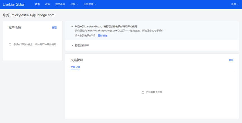Click the 欢迎来到LianLian Global welcome title text
The width and height of the screenshot is (242, 123).
point(106,26)
